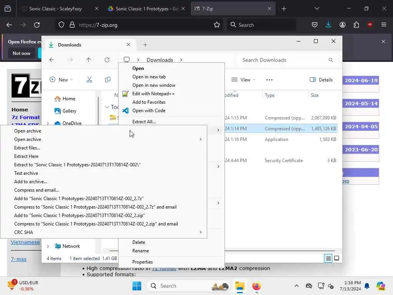
Task: Choose Extract files... in the 7-Zip menu
Action: tap(27, 148)
